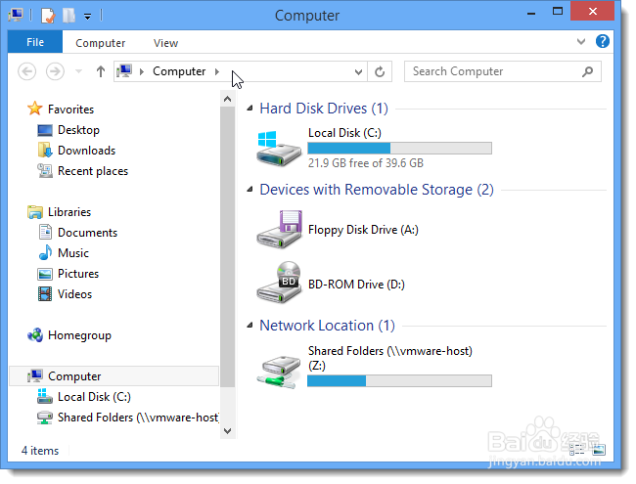Screen dimensions: 636x484
Task: Collapse the Hard Disk Drives group
Action: [250, 109]
